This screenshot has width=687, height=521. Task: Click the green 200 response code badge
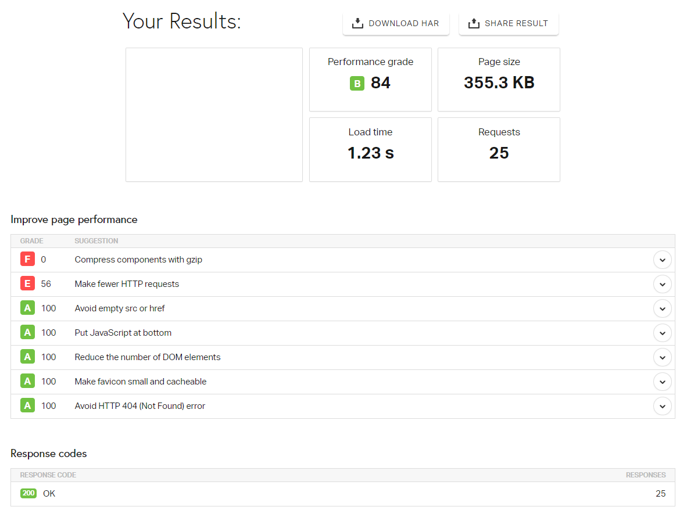pyautogui.click(x=28, y=493)
